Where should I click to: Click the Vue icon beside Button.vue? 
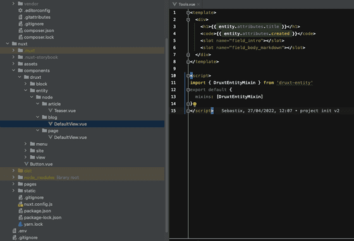[x=27, y=164]
